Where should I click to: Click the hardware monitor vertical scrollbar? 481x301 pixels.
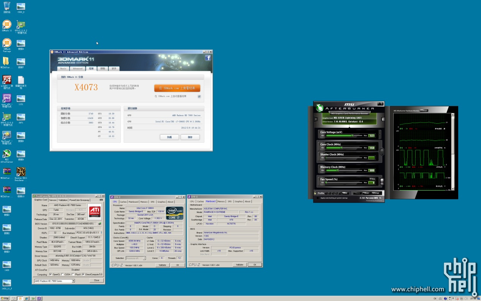pos(453,152)
